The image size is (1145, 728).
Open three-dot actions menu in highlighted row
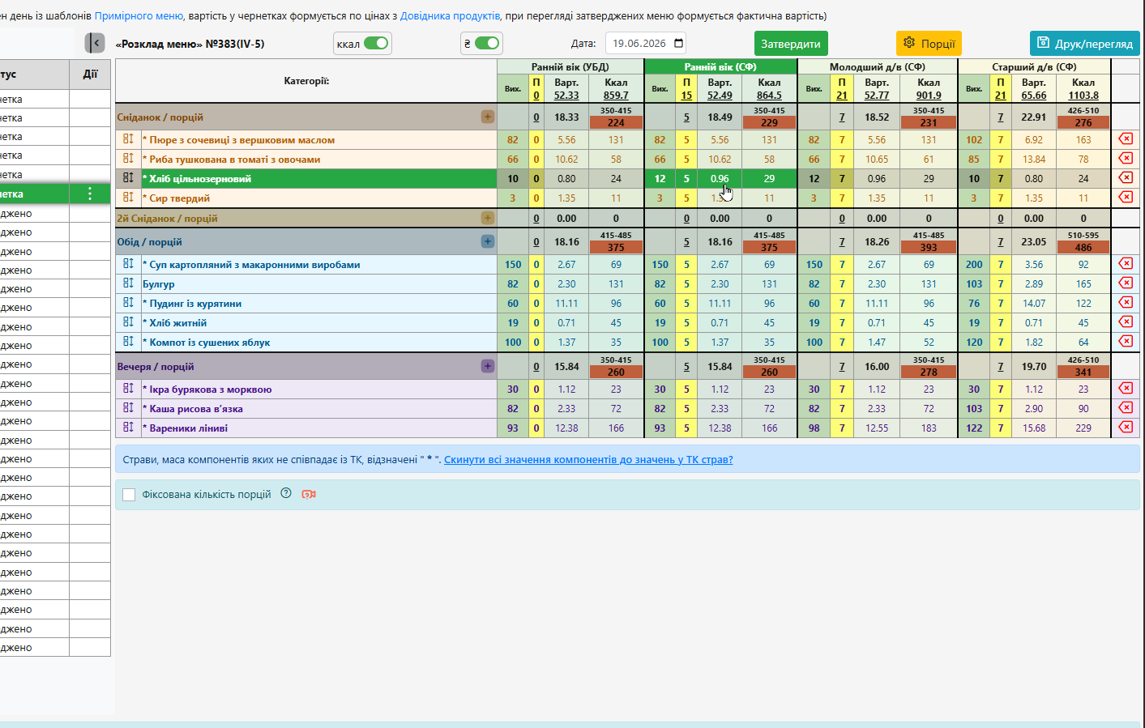[90, 194]
